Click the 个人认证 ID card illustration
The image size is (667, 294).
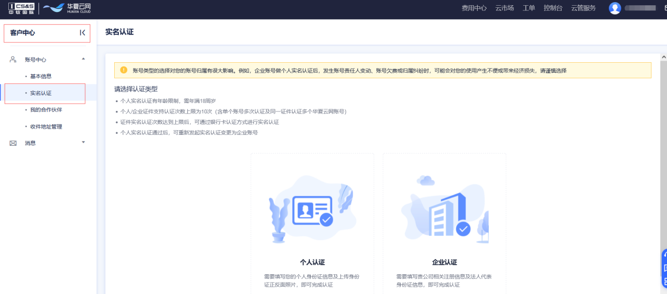coord(311,210)
